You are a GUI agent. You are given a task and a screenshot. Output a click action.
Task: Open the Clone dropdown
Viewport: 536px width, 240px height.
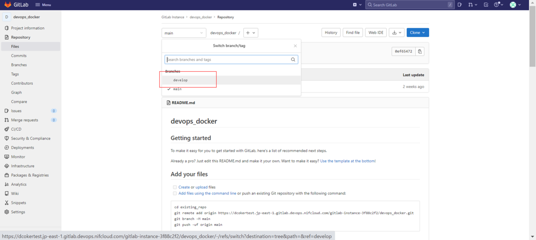tap(418, 33)
